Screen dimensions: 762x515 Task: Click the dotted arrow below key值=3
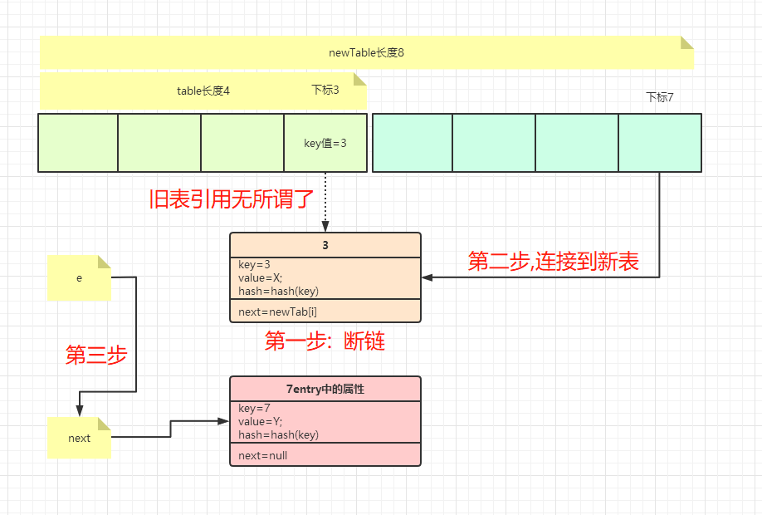pyautogui.click(x=325, y=204)
